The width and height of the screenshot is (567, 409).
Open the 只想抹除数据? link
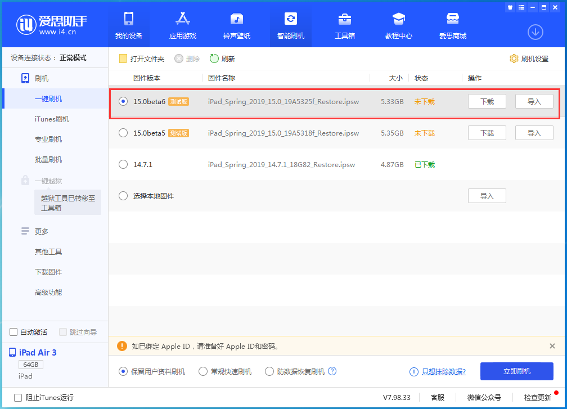[444, 372]
